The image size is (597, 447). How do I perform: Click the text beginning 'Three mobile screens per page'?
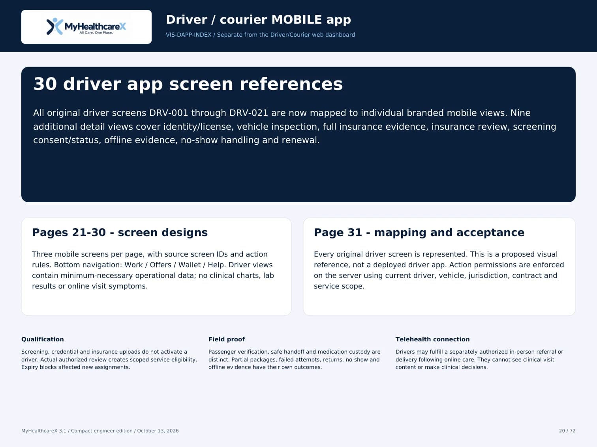[153, 270]
